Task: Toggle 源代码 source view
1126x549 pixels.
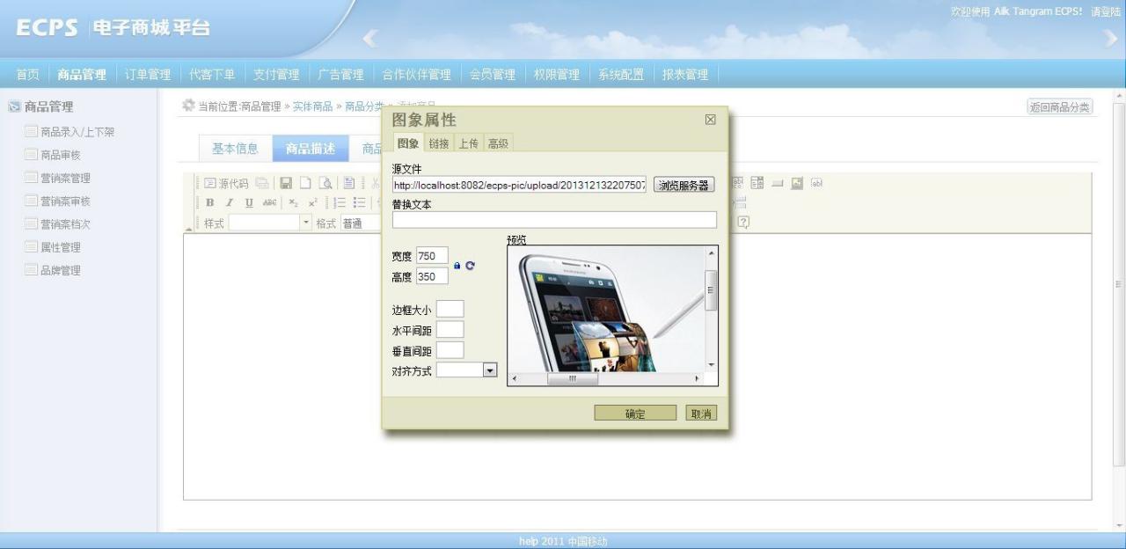Action: click(227, 183)
